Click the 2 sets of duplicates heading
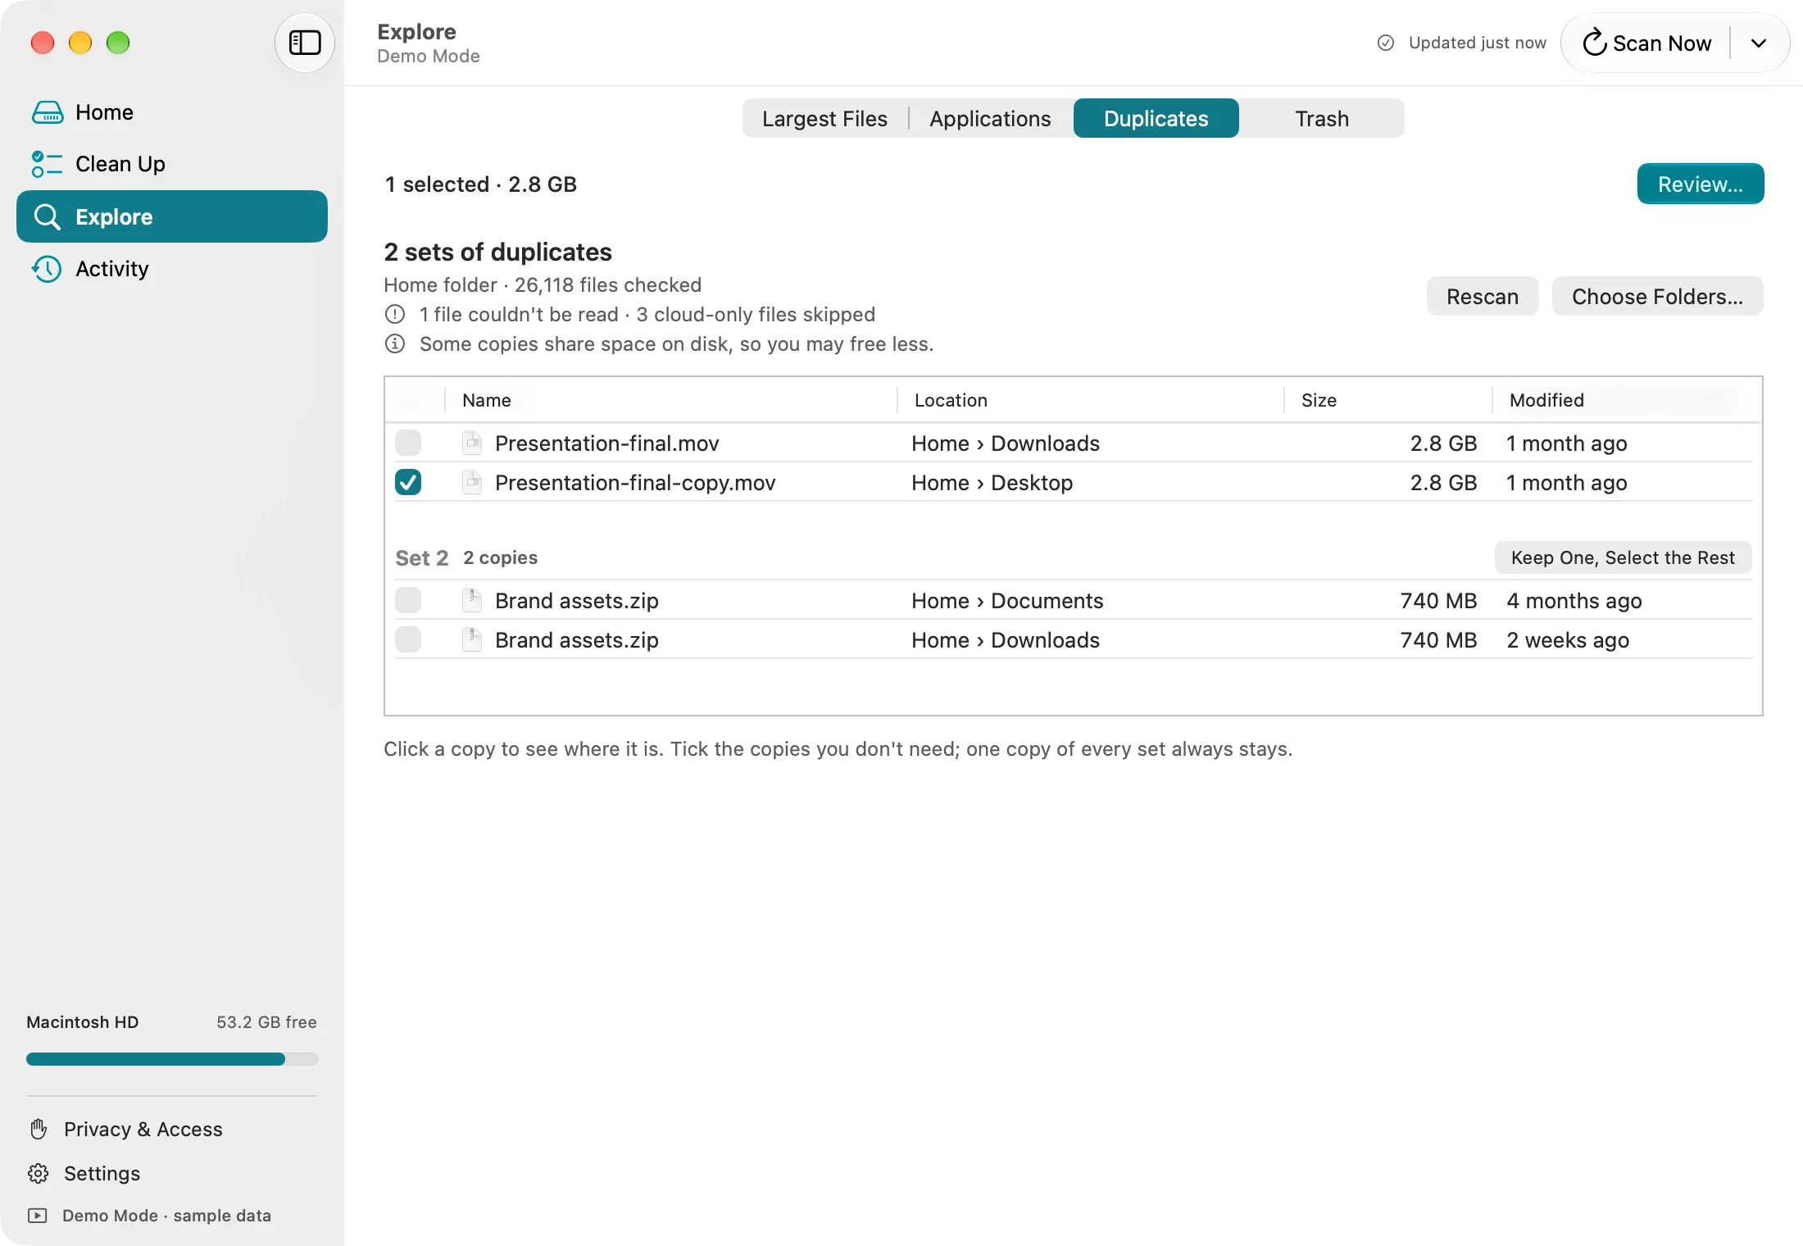 (497, 252)
